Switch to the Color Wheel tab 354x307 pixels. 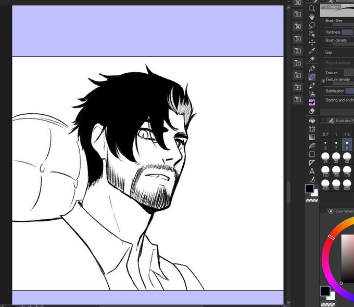tap(342, 211)
